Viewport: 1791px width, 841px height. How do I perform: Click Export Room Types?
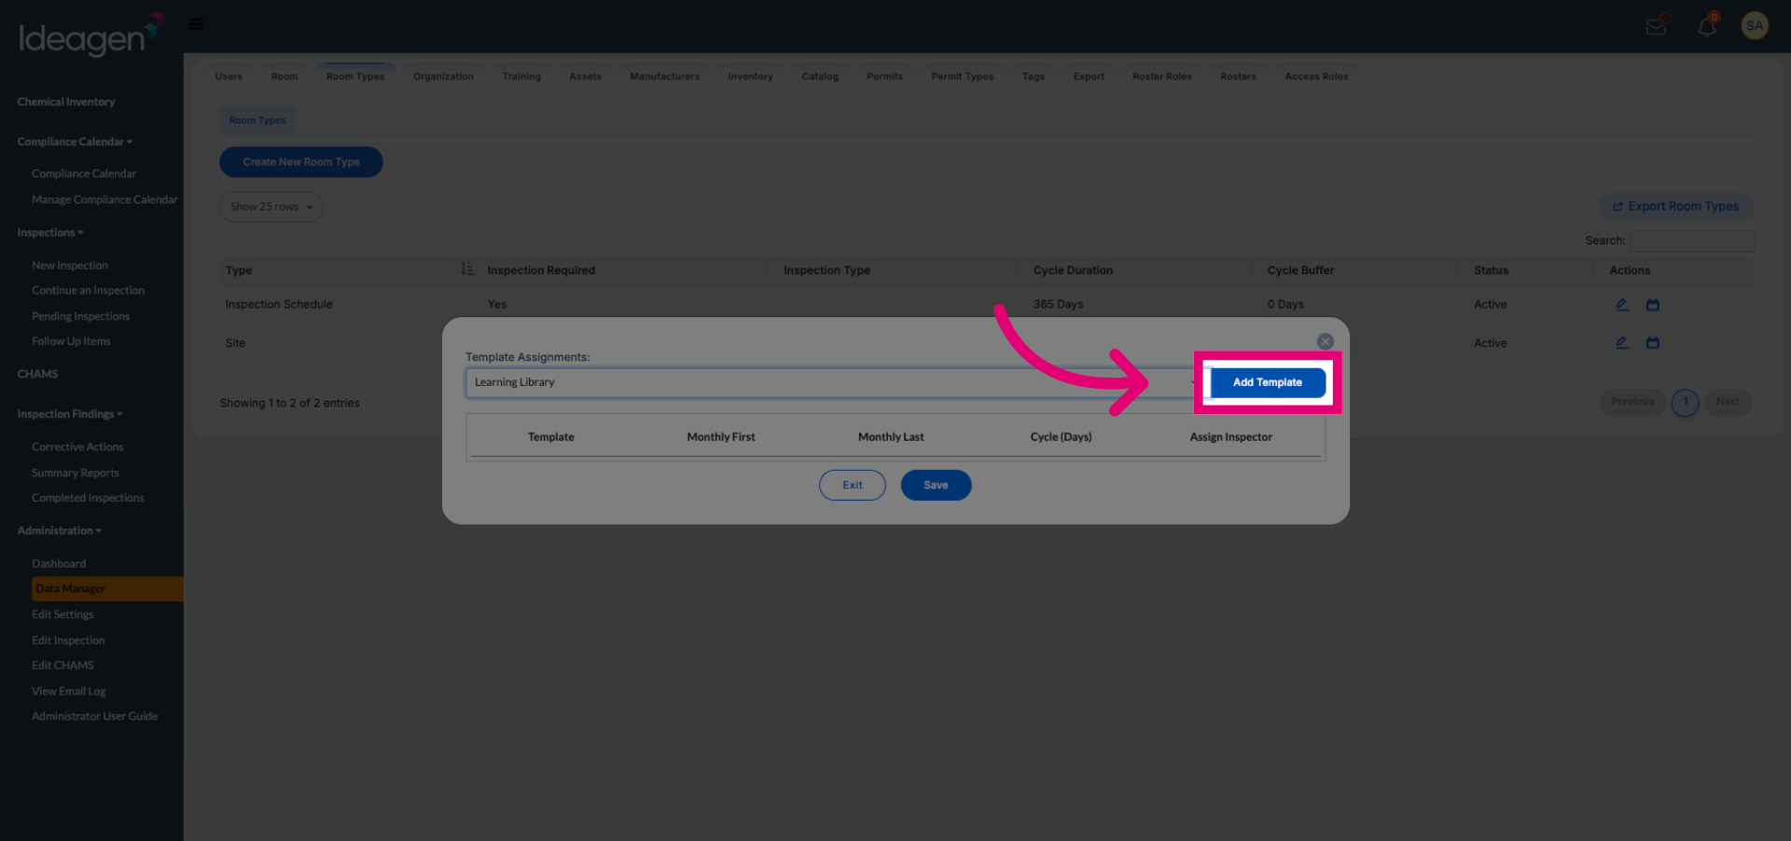(1676, 206)
